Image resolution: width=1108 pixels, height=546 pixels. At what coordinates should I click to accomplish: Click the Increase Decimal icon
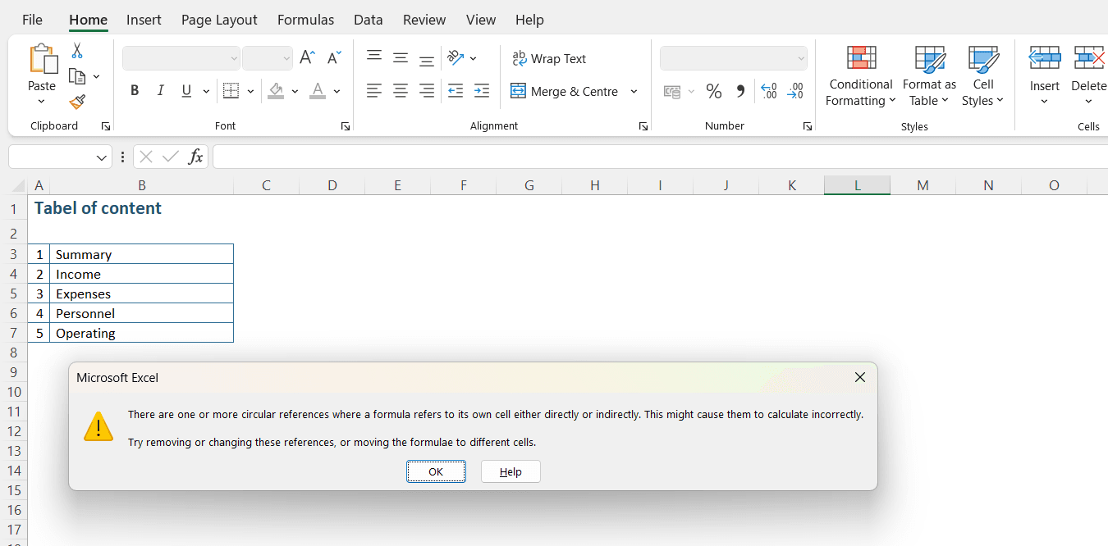(x=768, y=92)
